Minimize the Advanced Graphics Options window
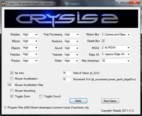Image resolution: width=142 pixels, height=116 pixels. coord(119,2)
